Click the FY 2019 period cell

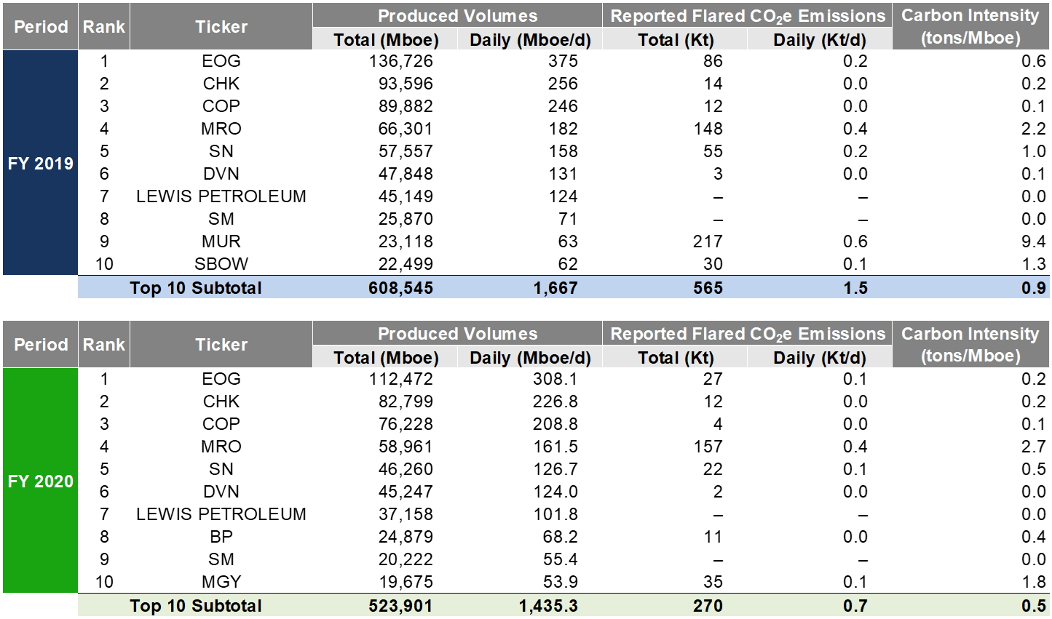pos(40,163)
